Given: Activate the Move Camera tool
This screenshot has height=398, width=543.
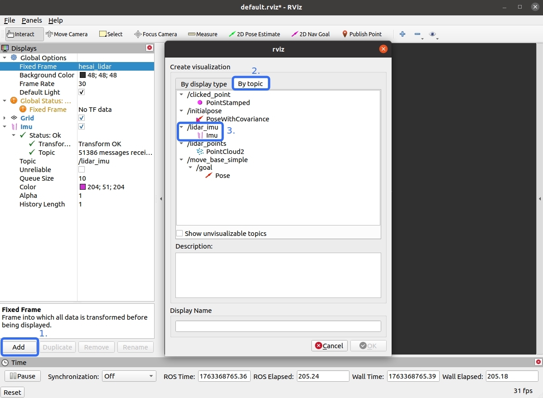Looking at the screenshot, I should pos(67,34).
